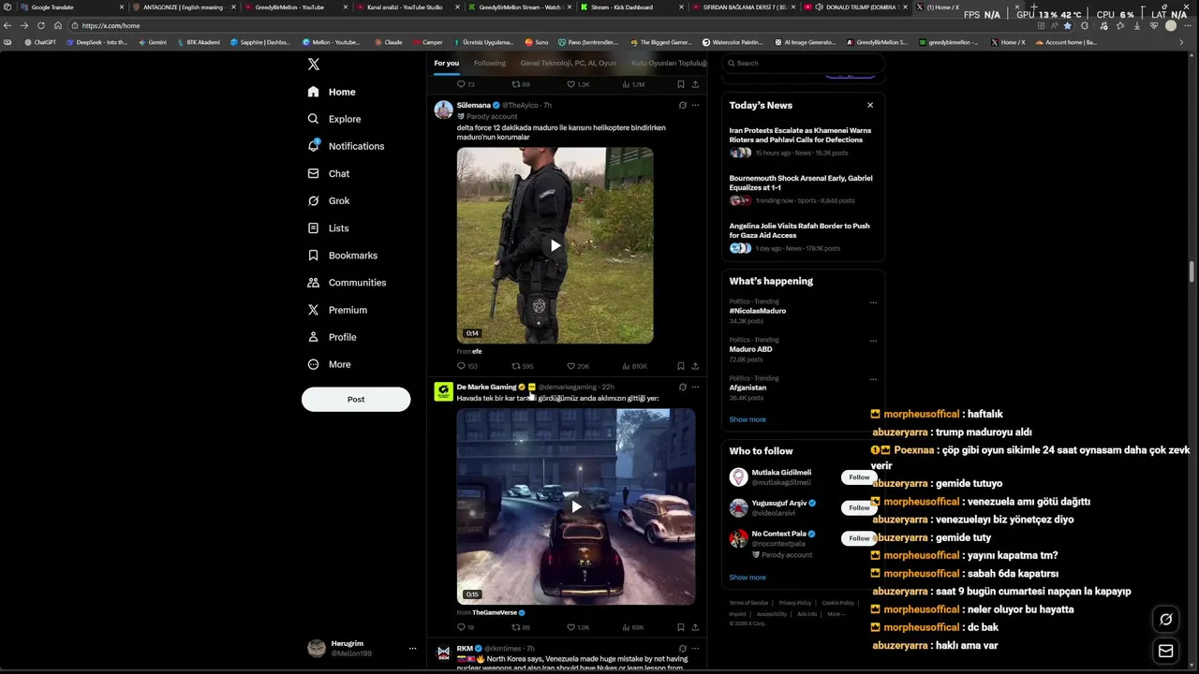This screenshot has height=674, width=1199.
Task: Open more options for #NicolasMaduro trend
Action: pos(873,302)
